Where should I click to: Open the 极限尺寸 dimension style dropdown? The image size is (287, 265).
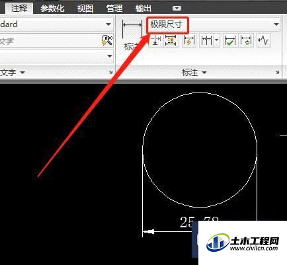click(x=214, y=24)
